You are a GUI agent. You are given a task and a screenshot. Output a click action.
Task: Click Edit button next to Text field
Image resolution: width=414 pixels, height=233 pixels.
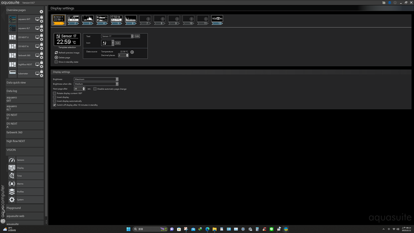(137, 36)
